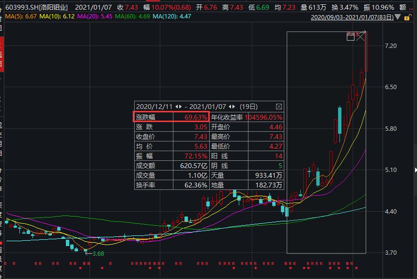Step start date 2020/12/11 forward one day
This screenshot has height=279, width=417.
[x=181, y=107]
